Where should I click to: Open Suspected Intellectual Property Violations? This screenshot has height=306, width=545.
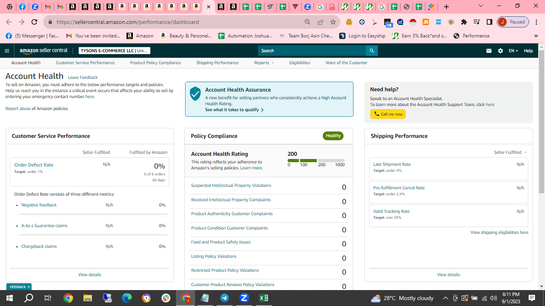[231, 185]
